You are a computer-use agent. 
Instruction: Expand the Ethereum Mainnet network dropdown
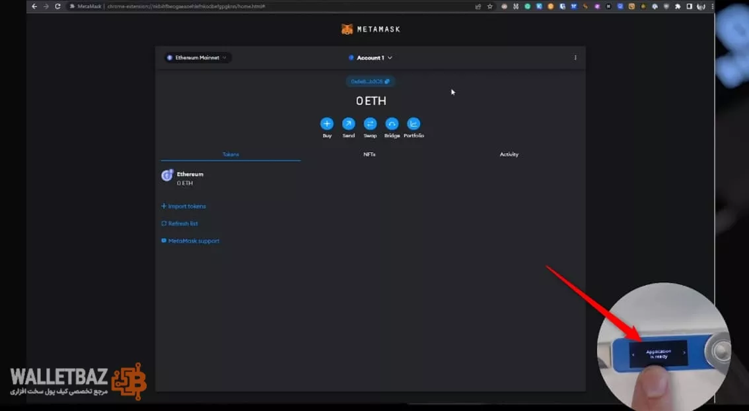click(x=197, y=58)
